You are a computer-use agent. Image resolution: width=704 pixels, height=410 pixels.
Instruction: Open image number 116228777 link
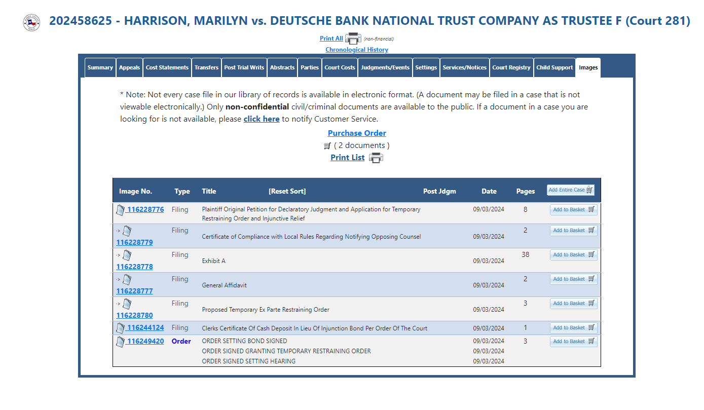[x=134, y=291]
